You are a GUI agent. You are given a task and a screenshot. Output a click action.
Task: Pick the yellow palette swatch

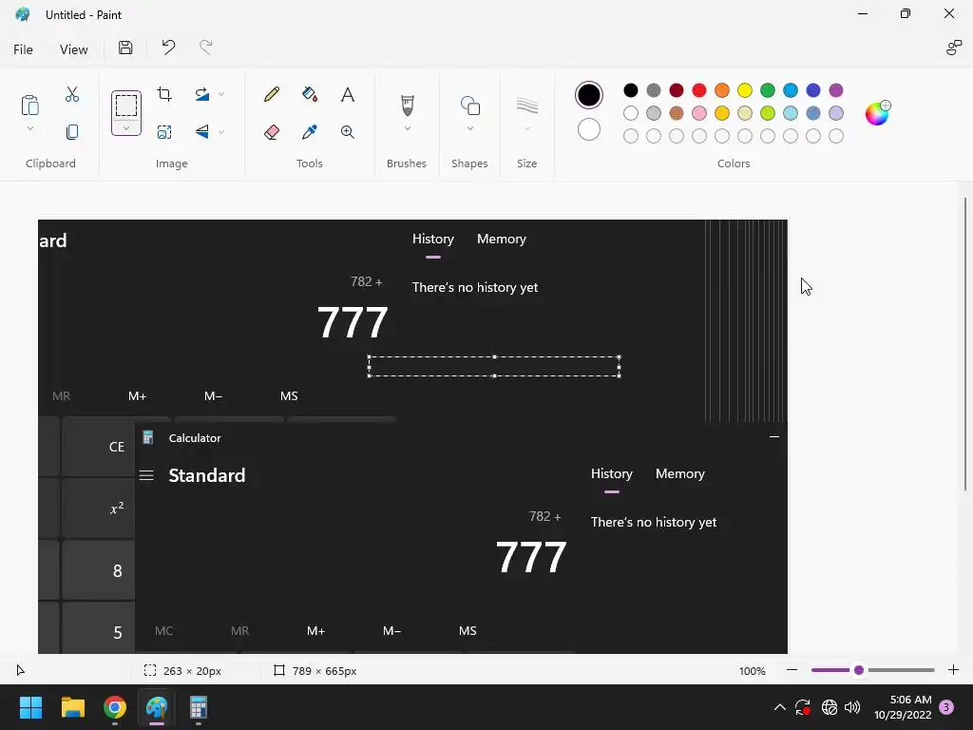[x=745, y=90]
